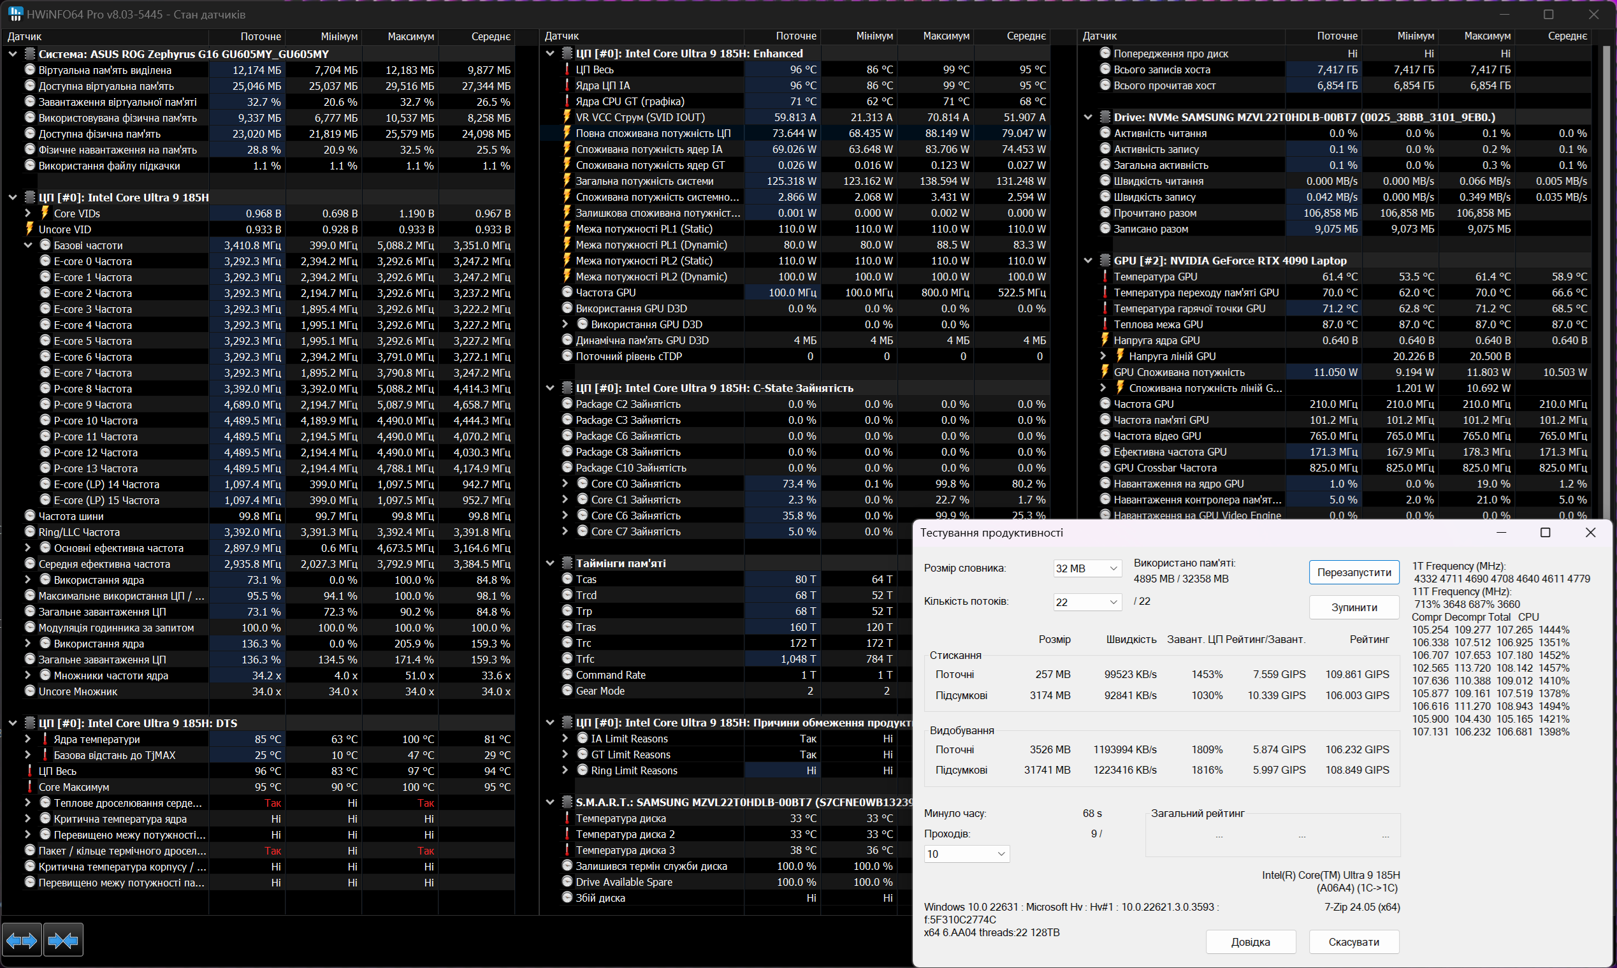Click the Довідка button
Image resolution: width=1617 pixels, height=968 pixels.
[1250, 942]
